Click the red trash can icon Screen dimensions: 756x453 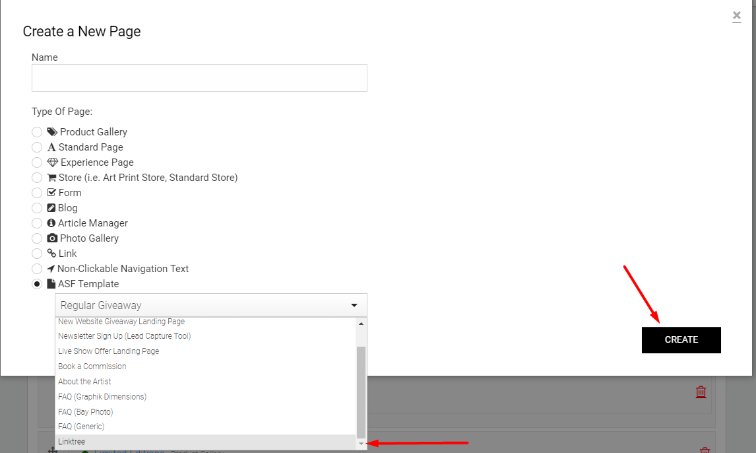coord(701,392)
